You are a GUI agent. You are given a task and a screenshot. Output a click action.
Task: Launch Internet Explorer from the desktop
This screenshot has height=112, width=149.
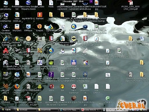click(x=6, y=41)
